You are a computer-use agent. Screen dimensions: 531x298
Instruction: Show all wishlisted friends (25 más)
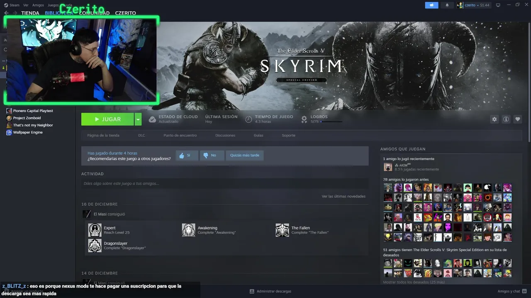(414, 282)
